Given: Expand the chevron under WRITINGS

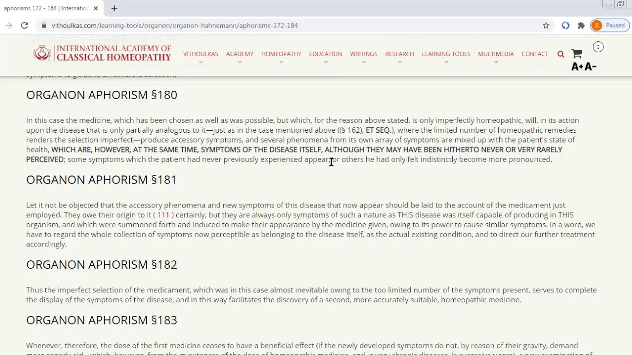Looking at the screenshot, I should (363, 62).
